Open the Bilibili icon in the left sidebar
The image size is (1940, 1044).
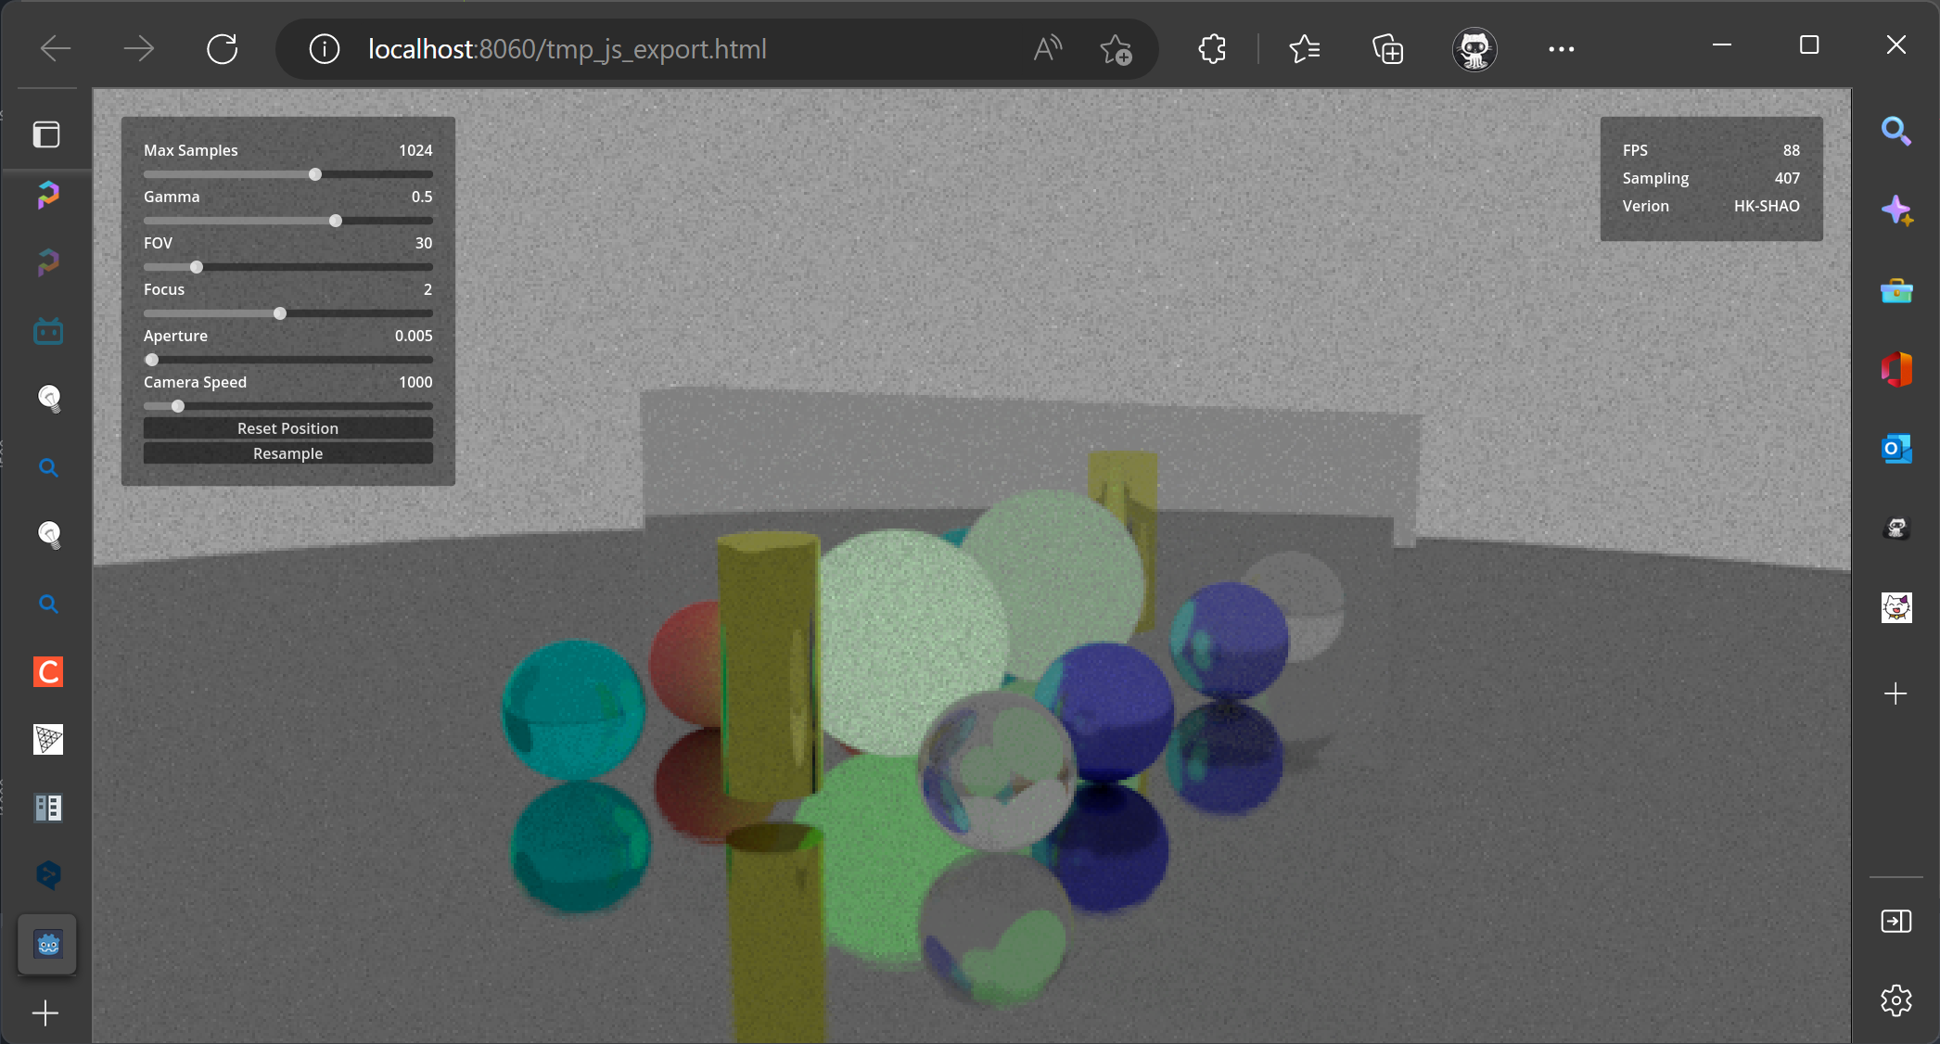pyautogui.click(x=46, y=331)
